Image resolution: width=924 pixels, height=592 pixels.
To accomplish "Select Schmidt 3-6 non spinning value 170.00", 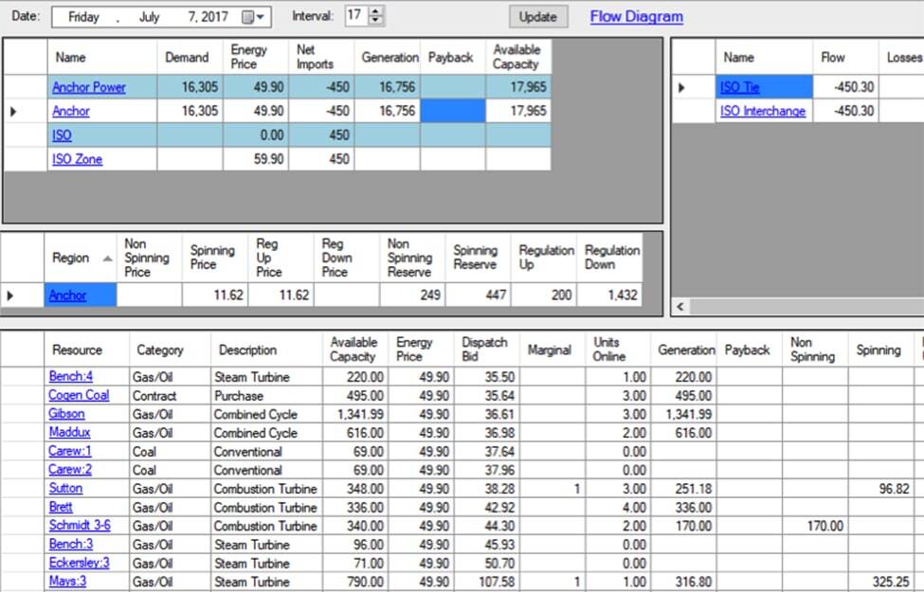I will [x=816, y=526].
